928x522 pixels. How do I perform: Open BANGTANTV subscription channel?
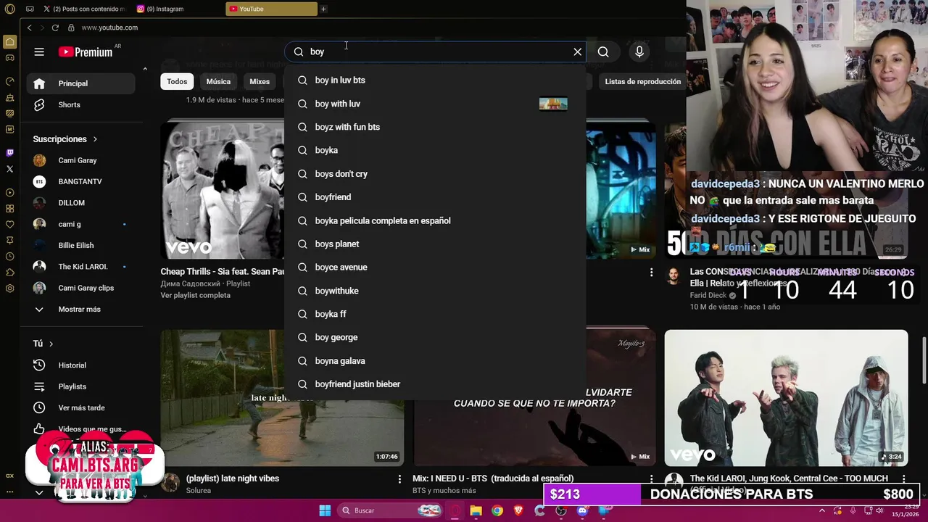[x=80, y=181]
